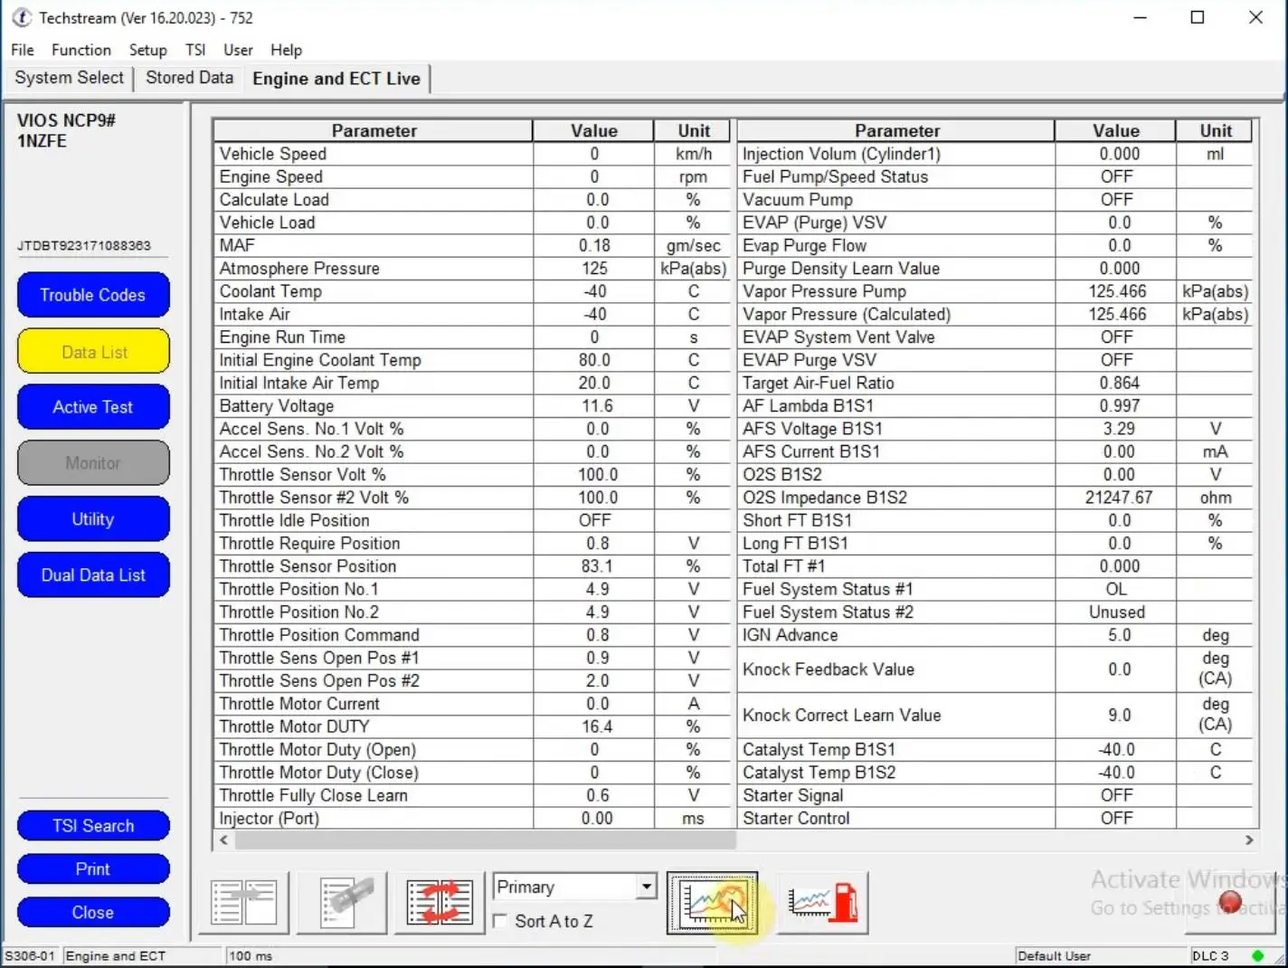This screenshot has width=1288, height=968.
Task: Open the User menu
Action: 238,50
